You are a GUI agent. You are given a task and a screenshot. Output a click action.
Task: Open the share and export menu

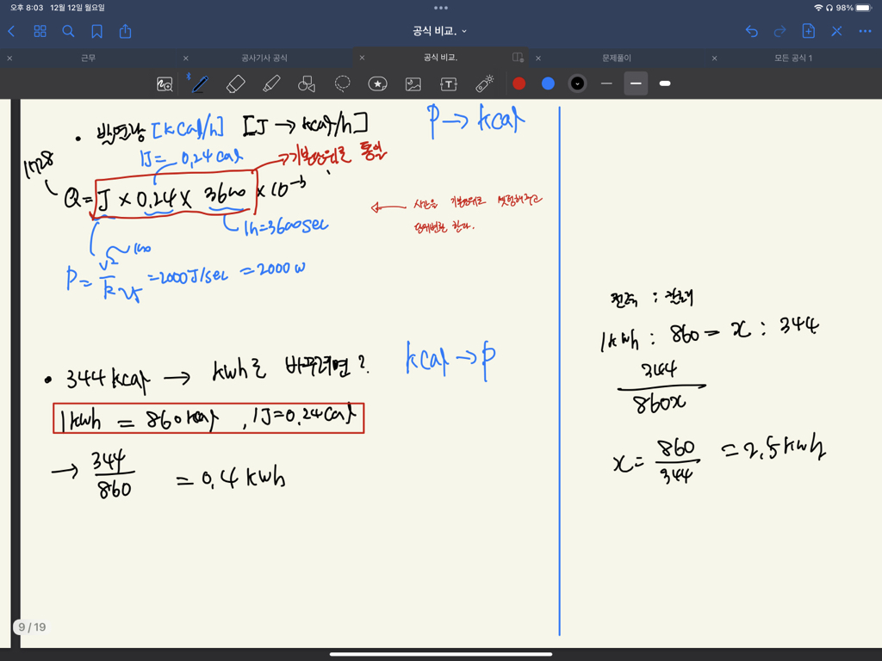[x=126, y=31]
